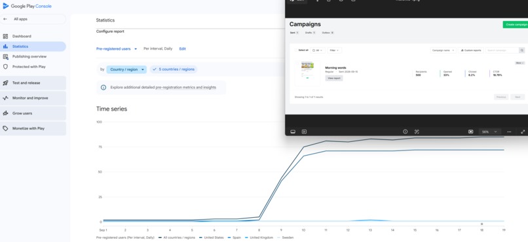The image size is (528, 242).
Task: Click the All countries / regions legend entry
Action: [176, 237]
